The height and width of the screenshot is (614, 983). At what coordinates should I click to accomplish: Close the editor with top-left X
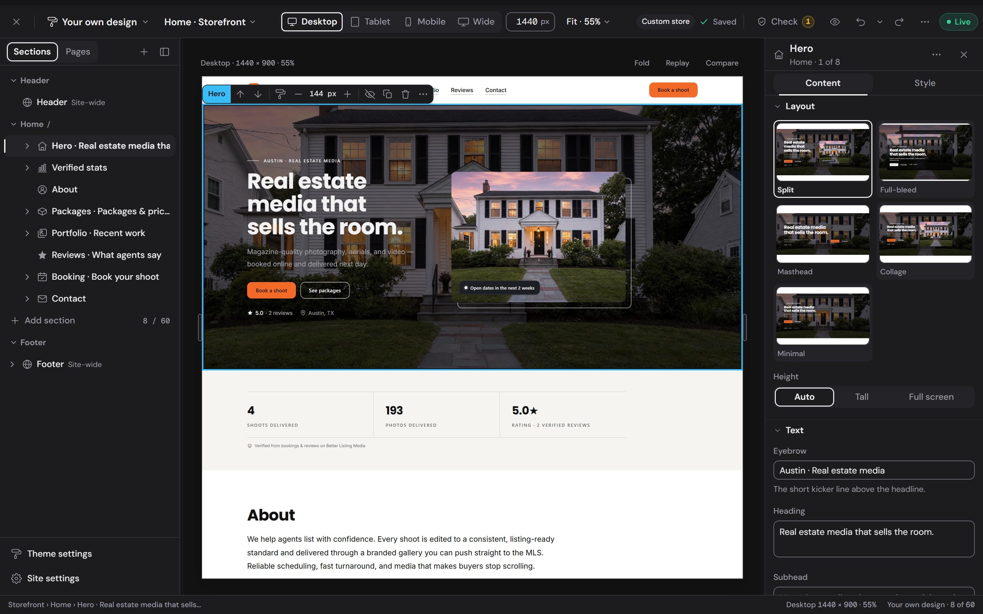coord(16,21)
